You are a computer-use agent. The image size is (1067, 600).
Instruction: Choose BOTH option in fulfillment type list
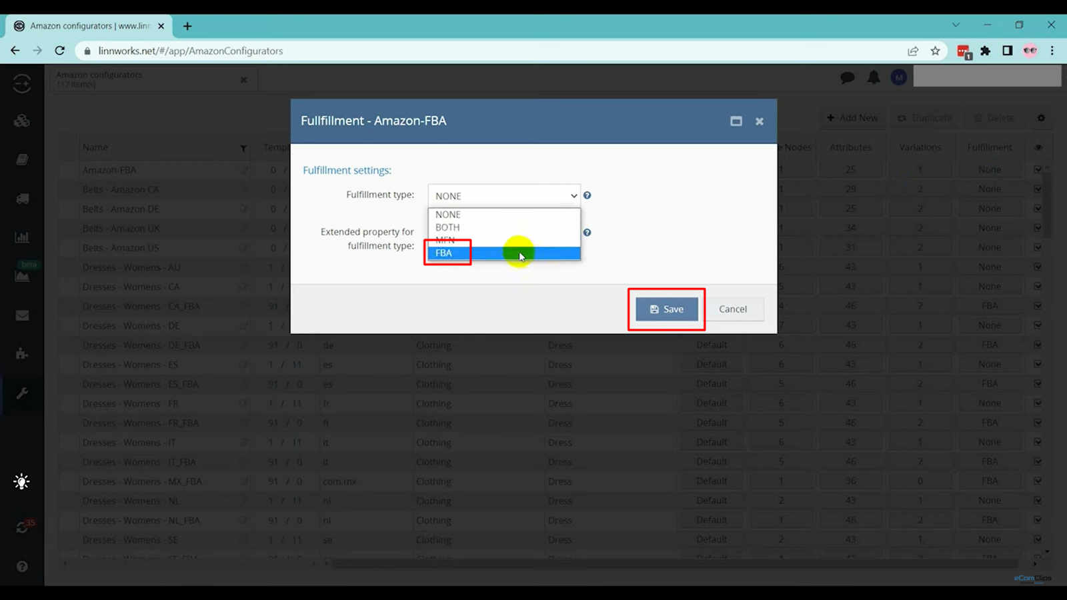(504, 227)
